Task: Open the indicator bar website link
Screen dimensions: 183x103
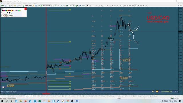Action: coord(167,92)
